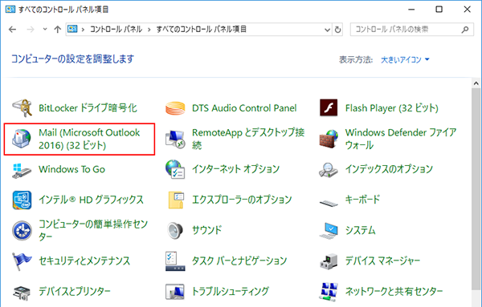Open the recent locations dropdown arrow
The height and width of the screenshot is (307, 482).
click(45, 30)
